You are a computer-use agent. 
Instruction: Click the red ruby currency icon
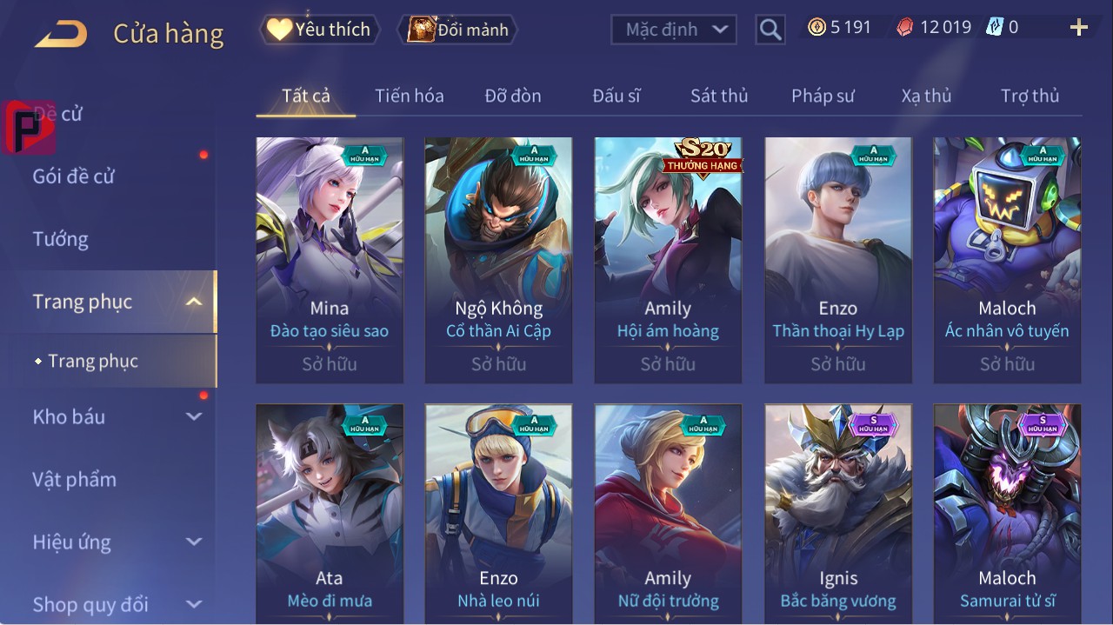coord(905,28)
